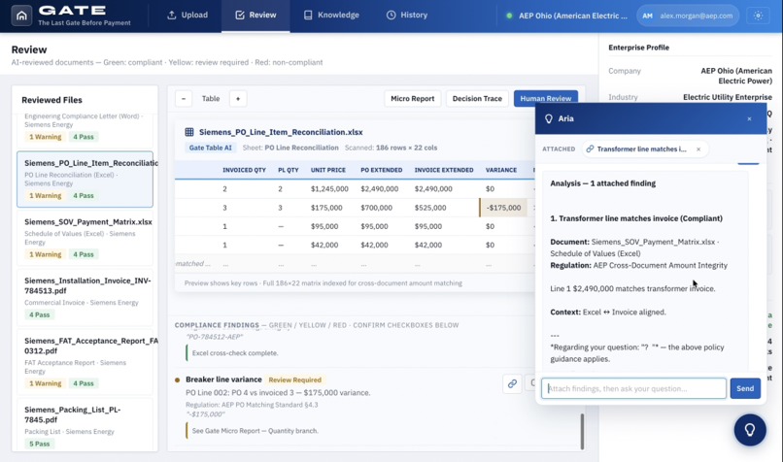Screen dimensions: 783x462
Task: Click the Enterprise Profile heading
Action: (638, 48)
